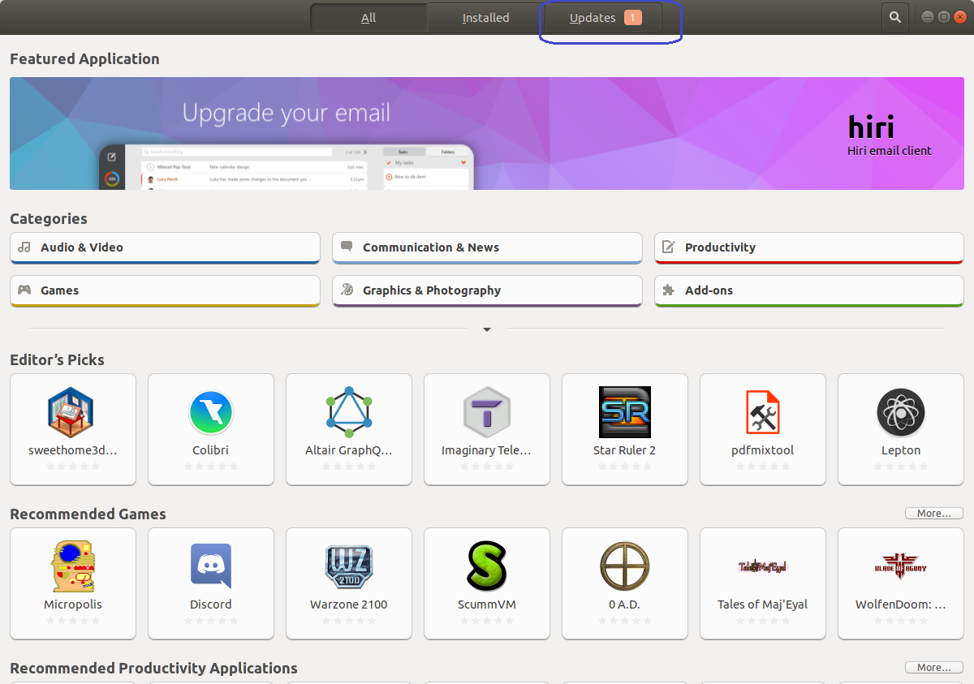974x684 pixels.
Task: Expand the categories list arrow
Action: pyautogui.click(x=487, y=329)
